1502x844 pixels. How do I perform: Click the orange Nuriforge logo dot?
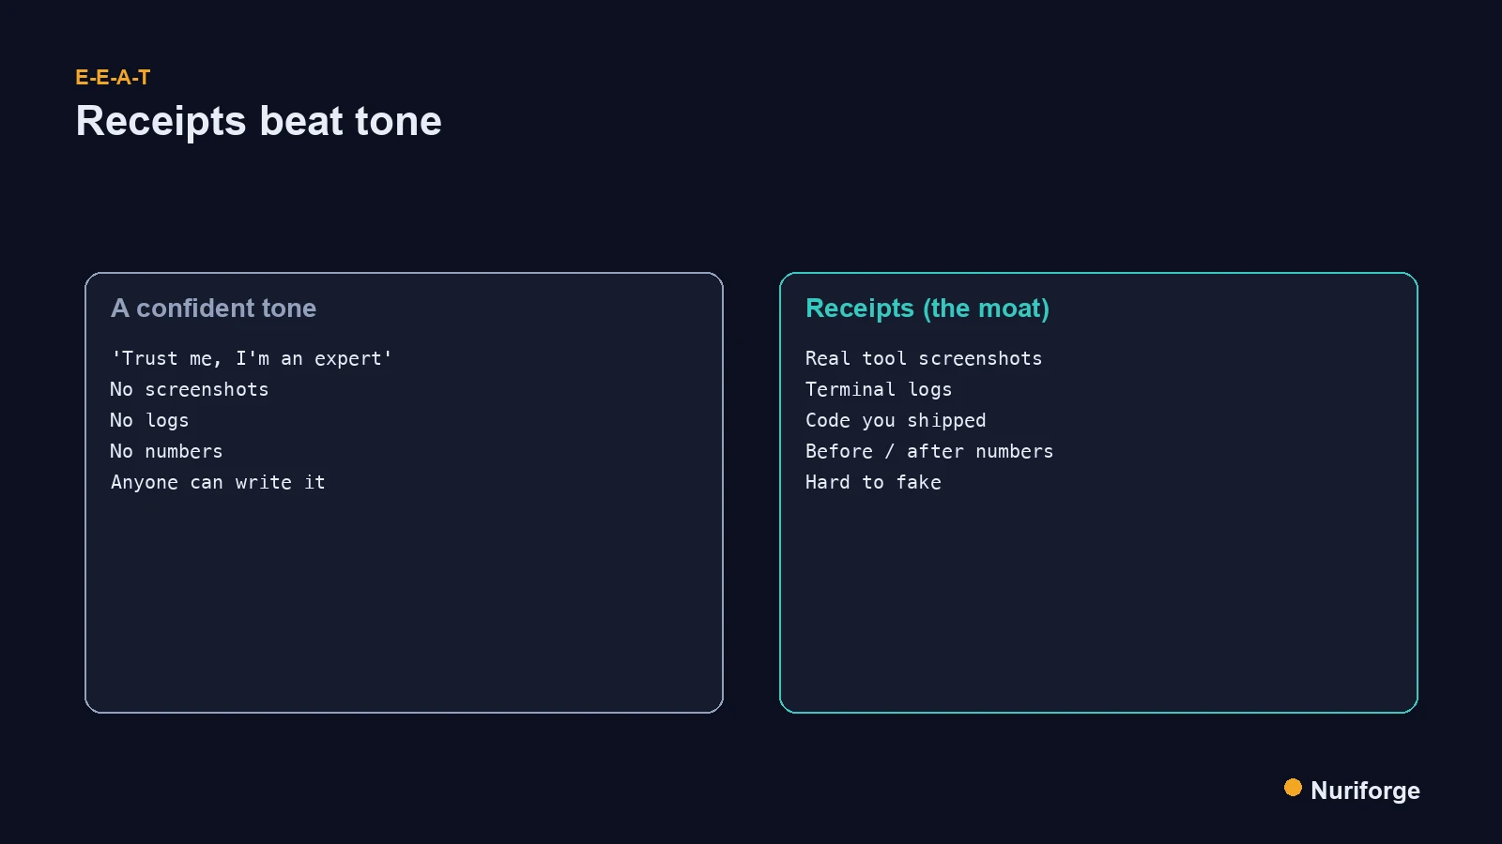(1293, 788)
